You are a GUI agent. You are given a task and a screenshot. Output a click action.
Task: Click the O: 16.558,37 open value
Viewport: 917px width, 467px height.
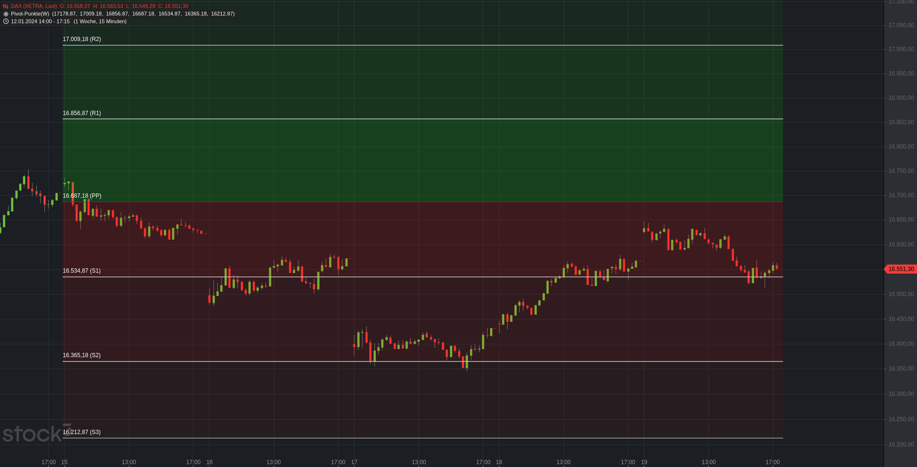tap(75, 6)
